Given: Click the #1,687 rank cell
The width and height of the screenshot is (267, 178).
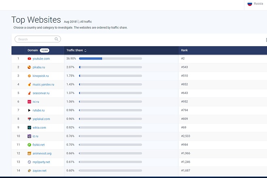Looking at the screenshot, I should coord(186,170).
